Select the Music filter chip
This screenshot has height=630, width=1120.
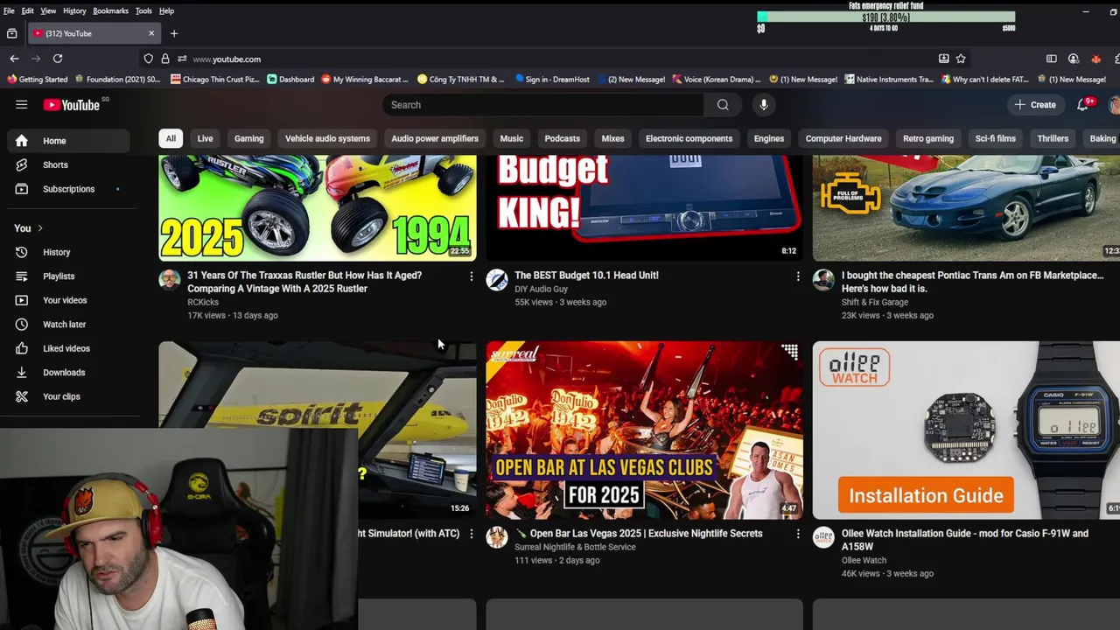[512, 138]
